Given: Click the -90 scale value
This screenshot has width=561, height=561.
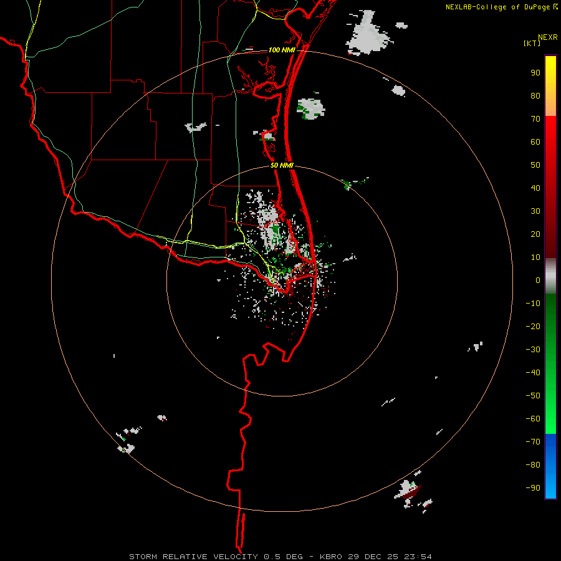Looking at the screenshot, I should 533,488.
